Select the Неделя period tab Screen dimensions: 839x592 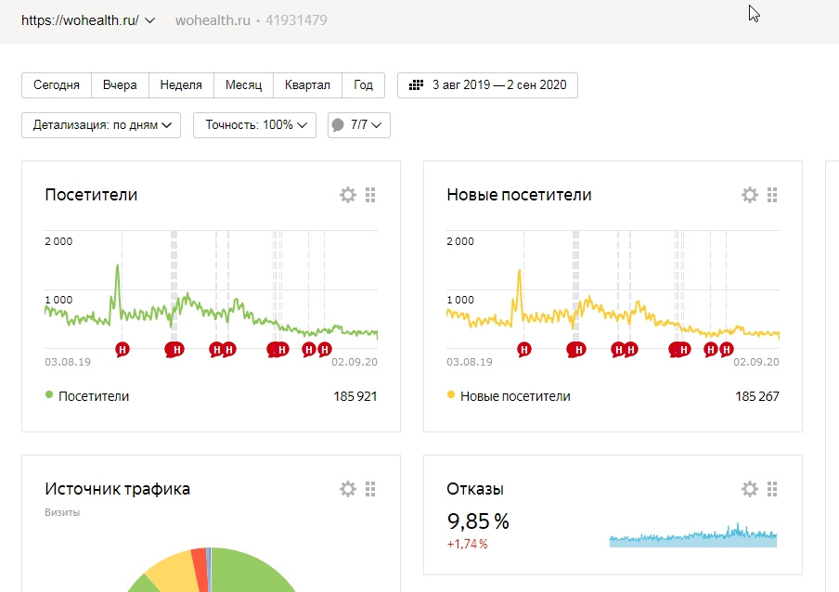click(181, 85)
